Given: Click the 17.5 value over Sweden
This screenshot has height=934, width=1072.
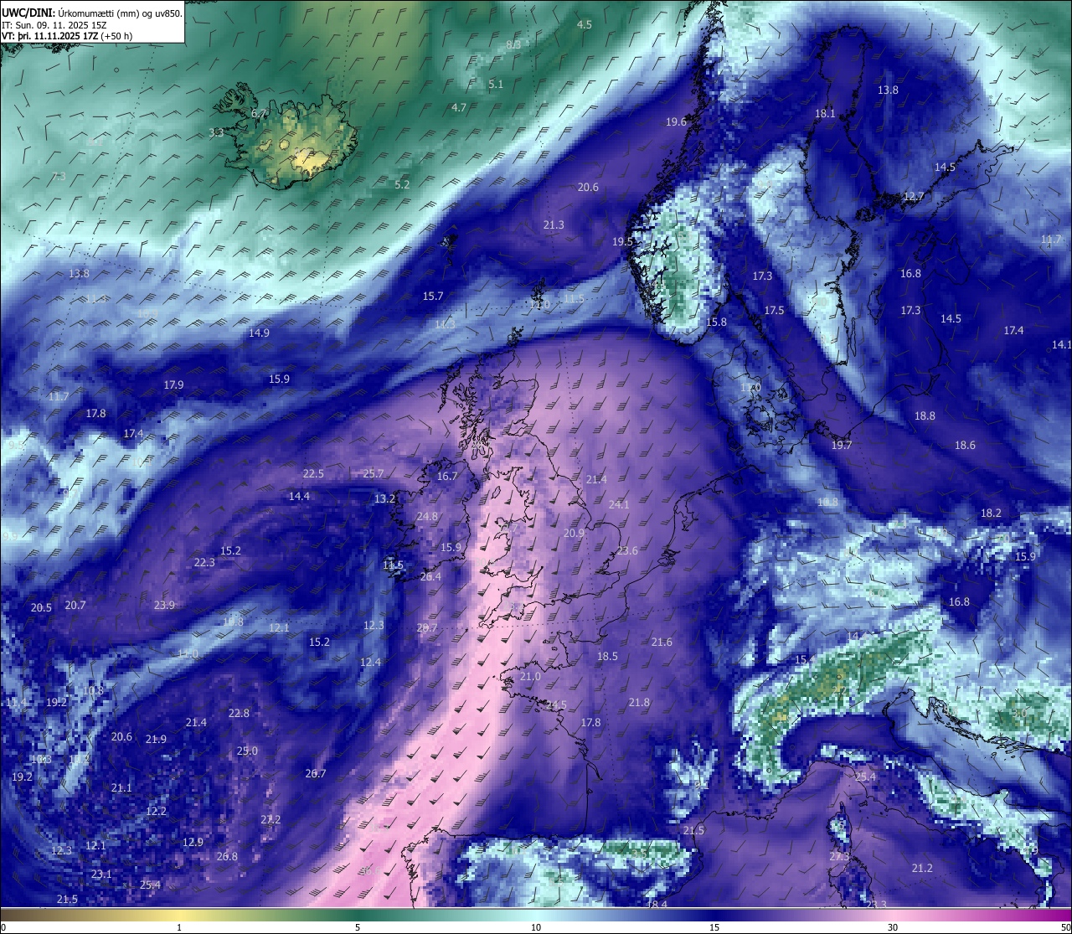Looking at the screenshot, I should [x=774, y=311].
